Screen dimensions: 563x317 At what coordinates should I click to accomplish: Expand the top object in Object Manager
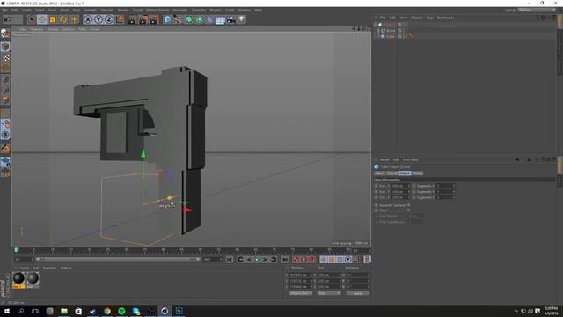[376, 25]
